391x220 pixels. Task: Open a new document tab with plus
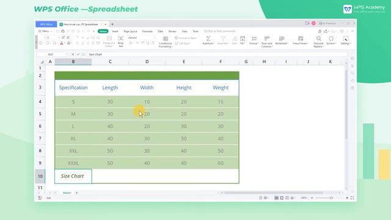112,24
